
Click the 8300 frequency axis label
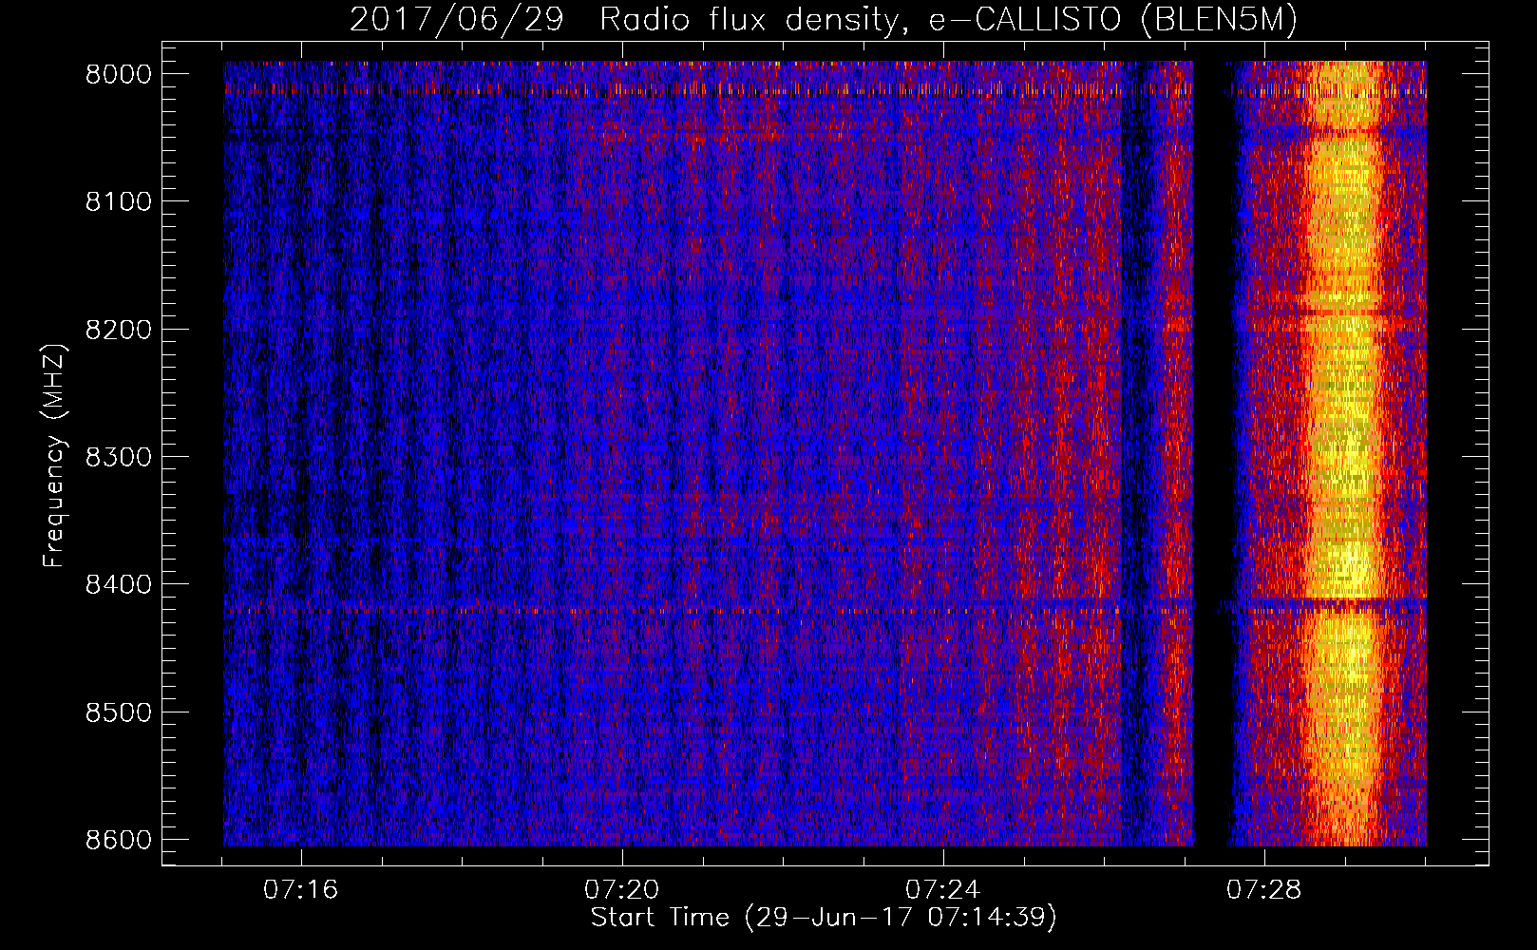(119, 458)
